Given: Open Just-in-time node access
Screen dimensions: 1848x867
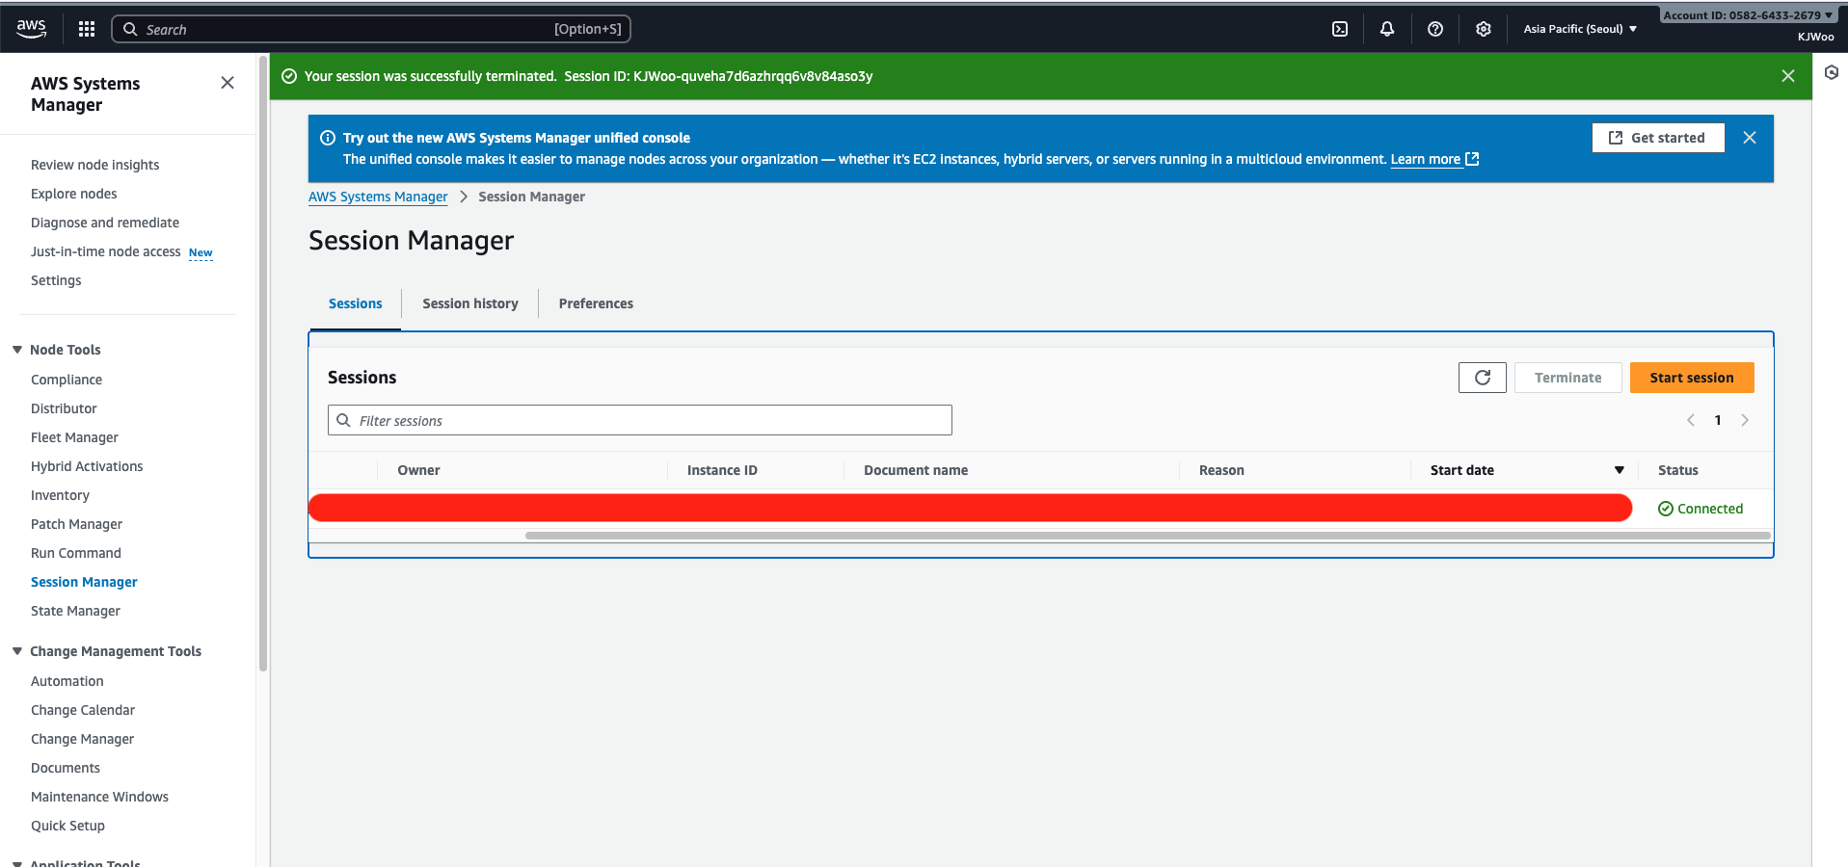Looking at the screenshot, I should coord(106,251).
